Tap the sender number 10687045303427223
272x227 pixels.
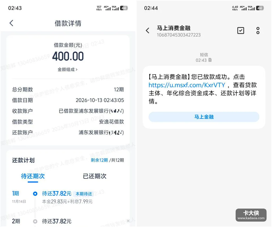[179, 35]
